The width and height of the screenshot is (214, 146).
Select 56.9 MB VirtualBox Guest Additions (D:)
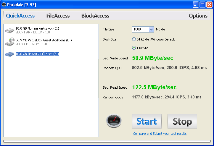(x=44, y=40)
